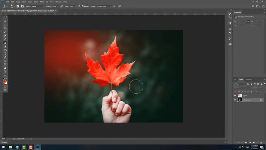This screenshot has height=150, width=266.
Task: Open the Paragraph panel icon
Action: (x=230, y=33)
